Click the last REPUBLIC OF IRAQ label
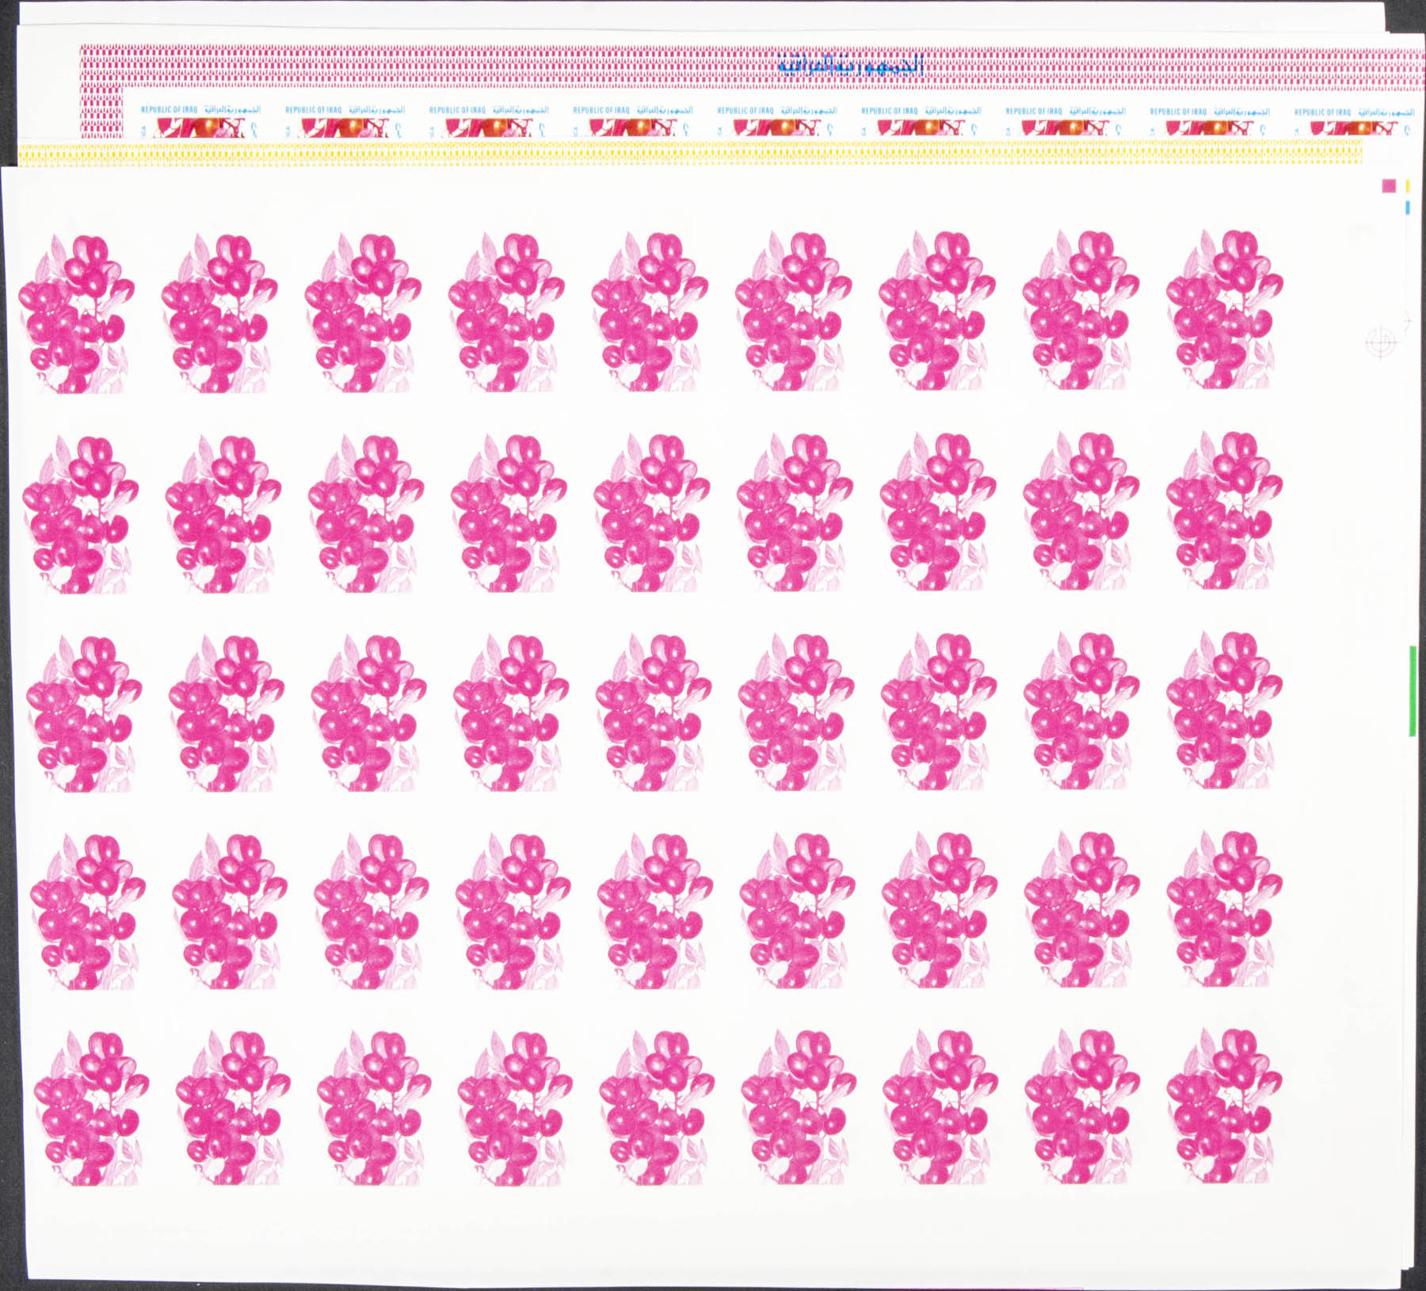Viewport: 1426px width, 1291px height. (1322, 112)
